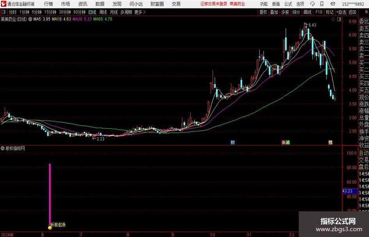The height and width of the screenshot is (237, 369).
Task: Activate the 画线 drawing tool
Action: pos(307,12)
